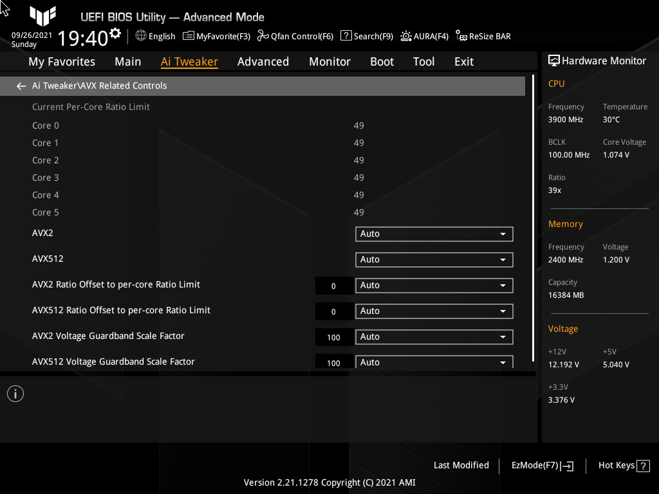Open the Hot Keys reference
The image size is (659, 494).
click(x=623, y=465)
